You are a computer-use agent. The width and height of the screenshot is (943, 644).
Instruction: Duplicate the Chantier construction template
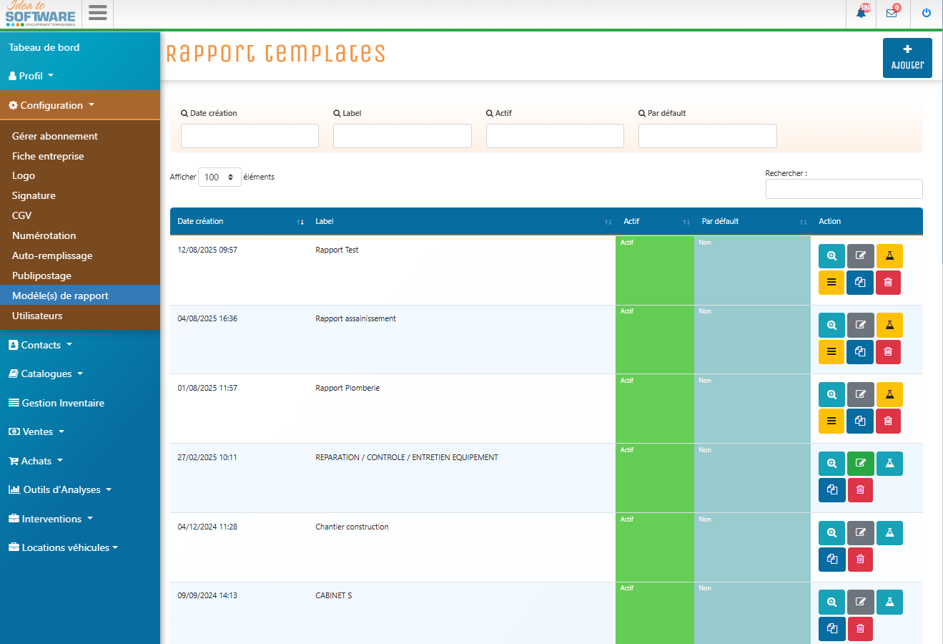click(x=831, y=560)
